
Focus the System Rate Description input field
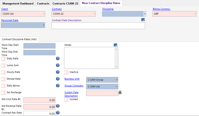pyautogui.click(x=102, y=93)
